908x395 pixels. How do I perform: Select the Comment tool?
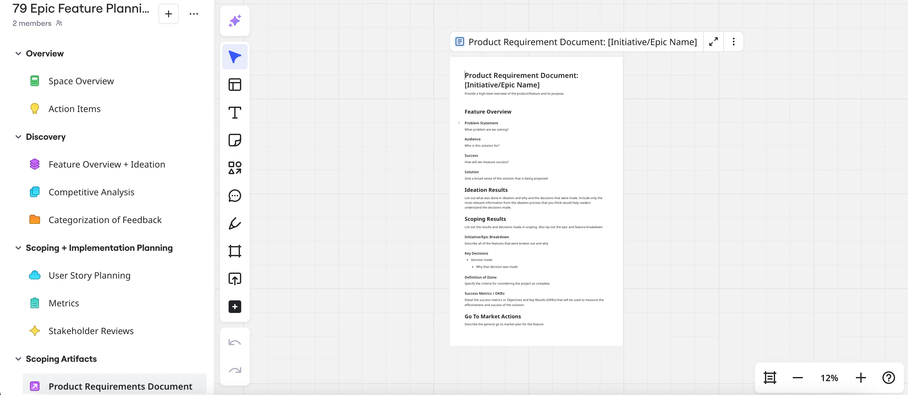click(x=235, y=196)
